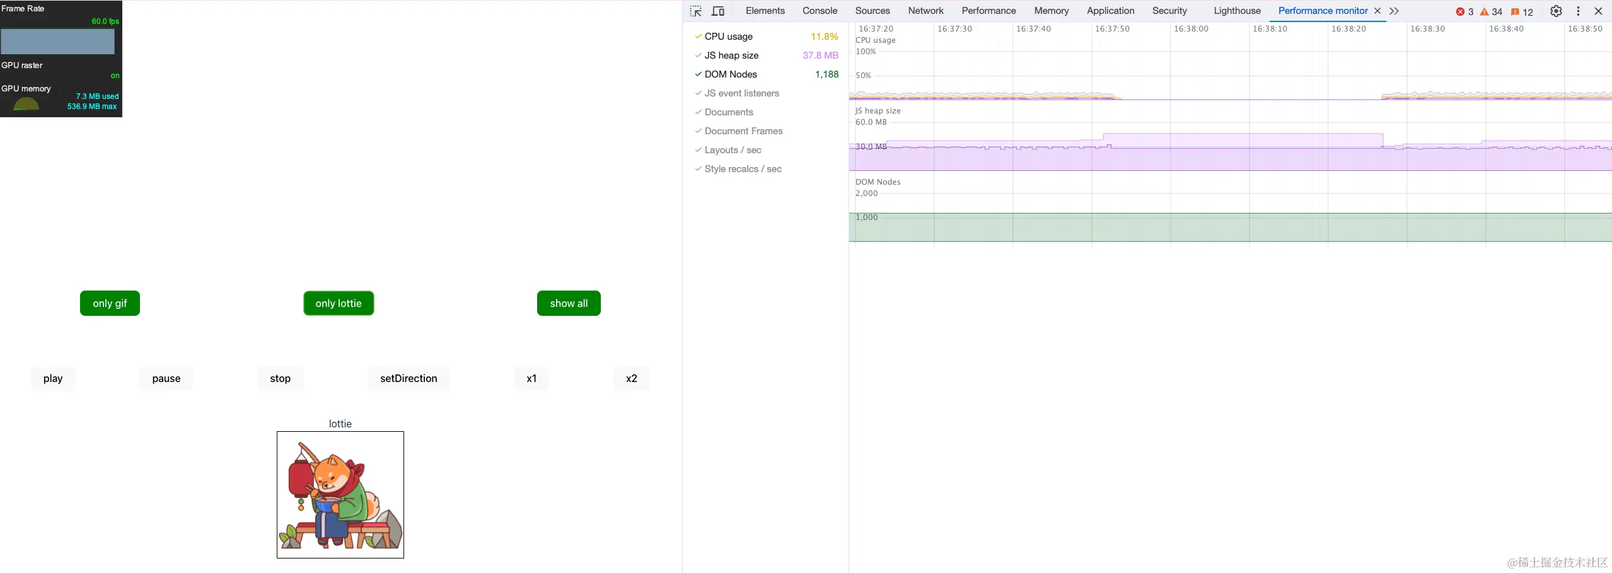Image resolution: width=1612 pixels, height=573 pixels.
Task: Click the lottie fox animation thumbnail
Action: [340, 495]
